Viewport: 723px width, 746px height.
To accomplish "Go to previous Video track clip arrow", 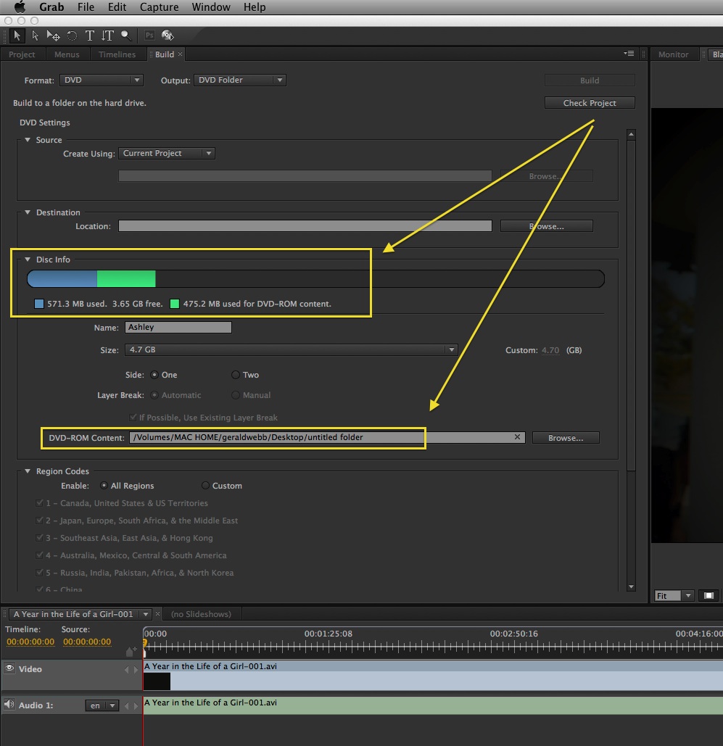I will tap(127, 669).
